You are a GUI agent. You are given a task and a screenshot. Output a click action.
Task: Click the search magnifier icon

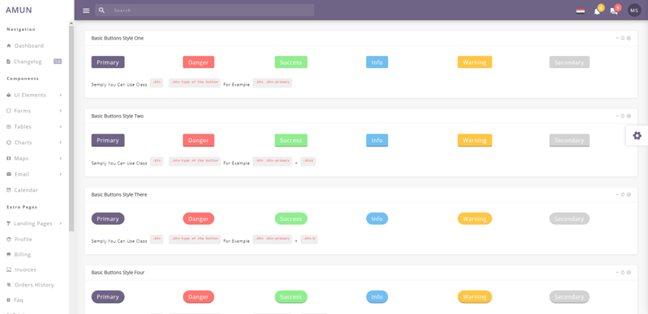(x=102, y=11)
